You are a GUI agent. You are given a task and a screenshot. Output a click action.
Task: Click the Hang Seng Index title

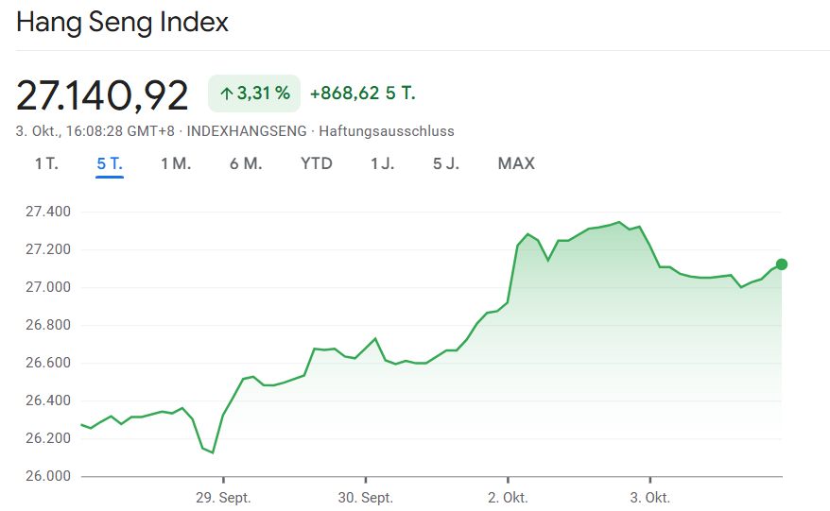click(123, 22)
